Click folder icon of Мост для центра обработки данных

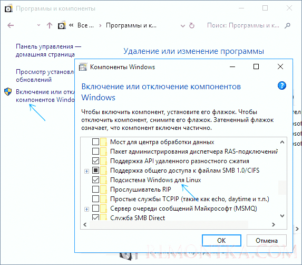pos(103,142)
